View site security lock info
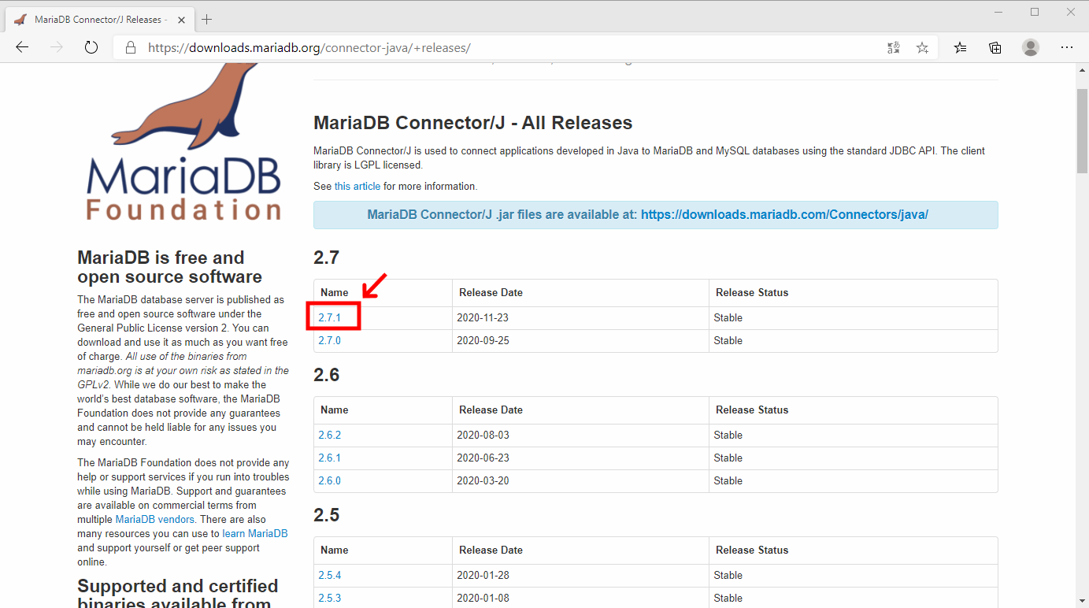This screenshot has height=608, width=1089. pyautogui.click(x=131, y=48)
